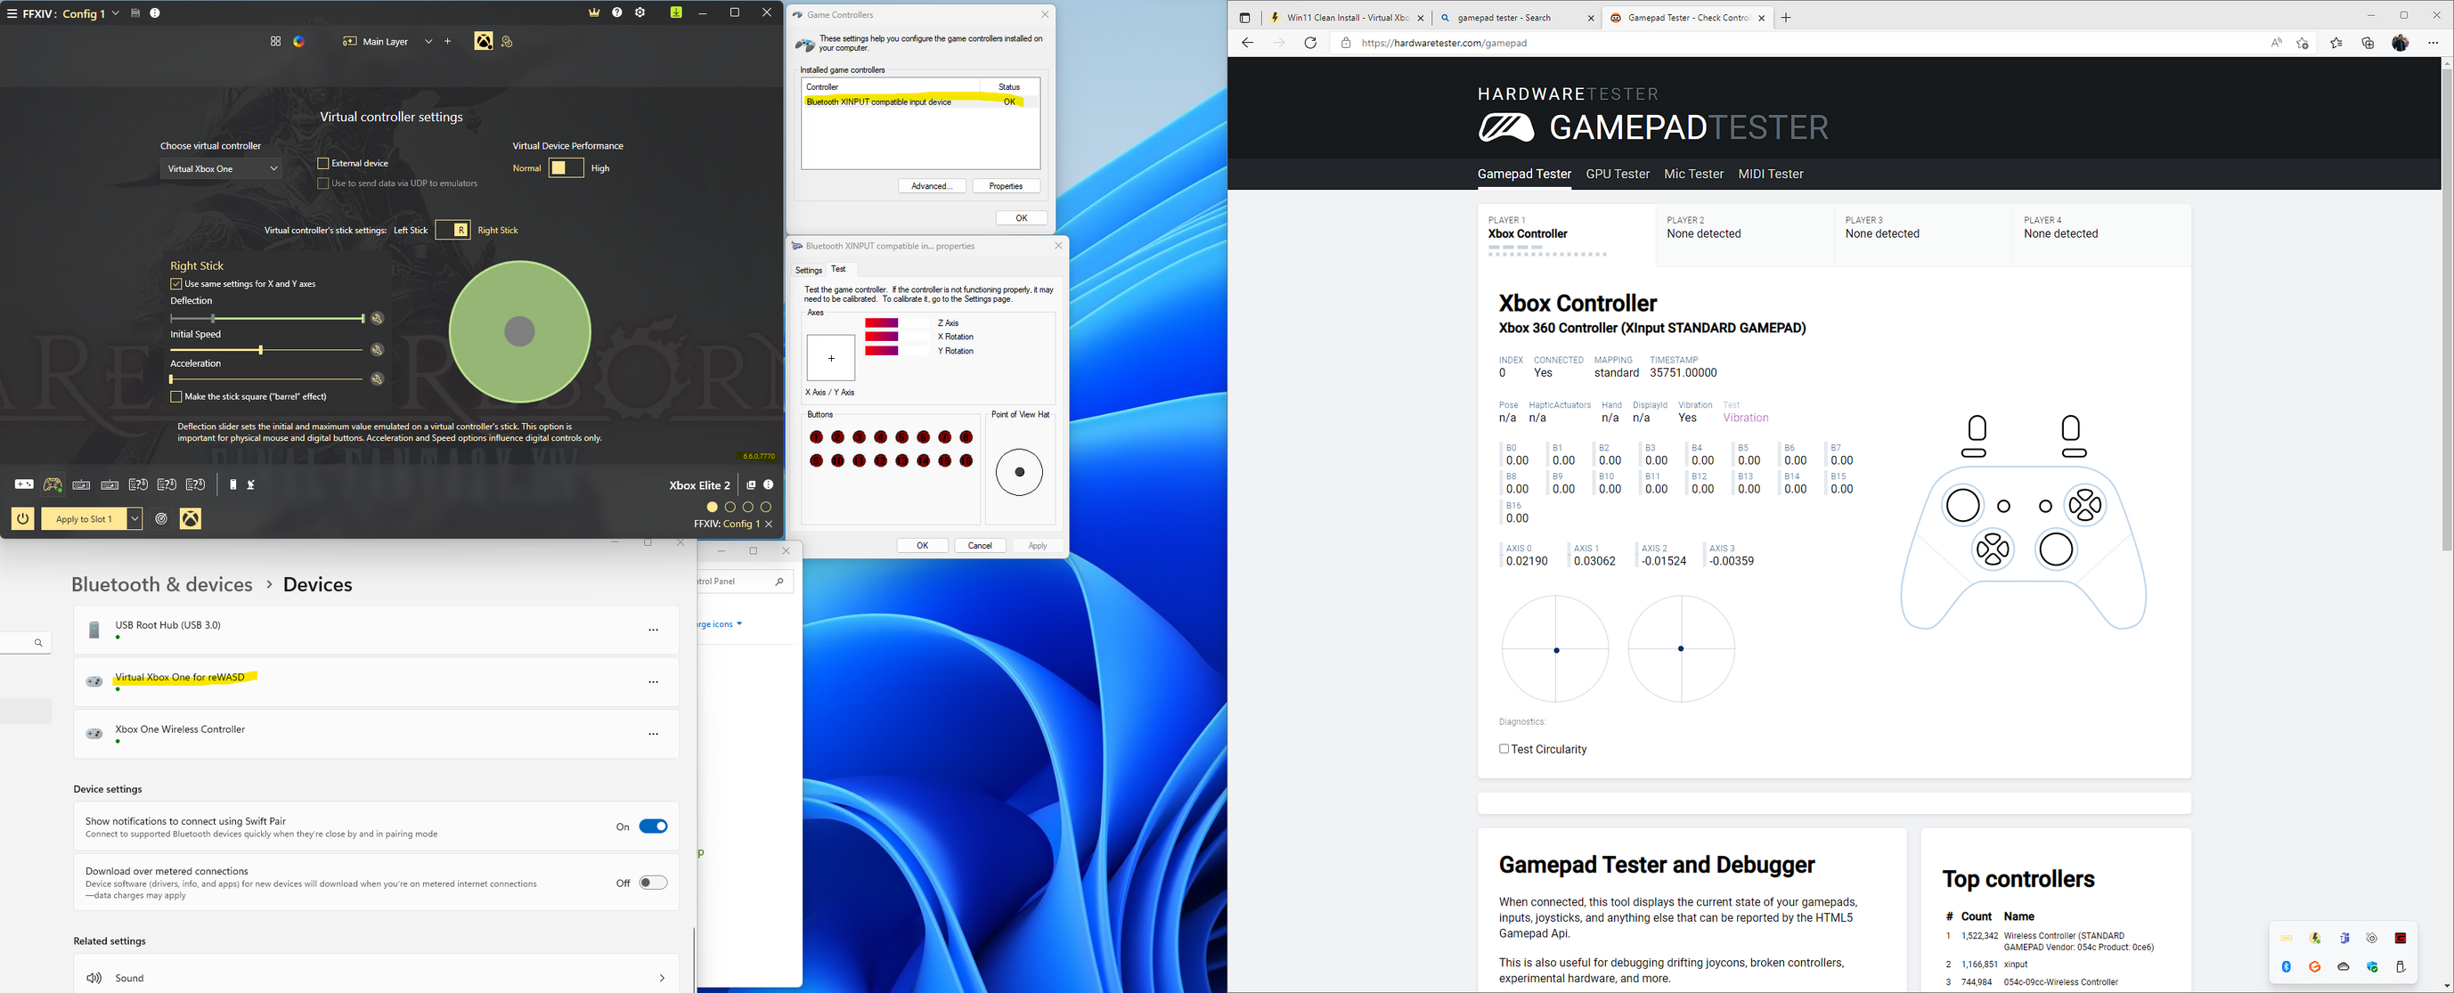
Task: Select the gamepad sub-config icon with green dot
Action: [53, 484]
